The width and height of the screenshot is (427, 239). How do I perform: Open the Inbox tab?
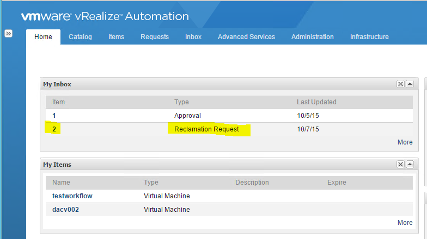(193, 37)
